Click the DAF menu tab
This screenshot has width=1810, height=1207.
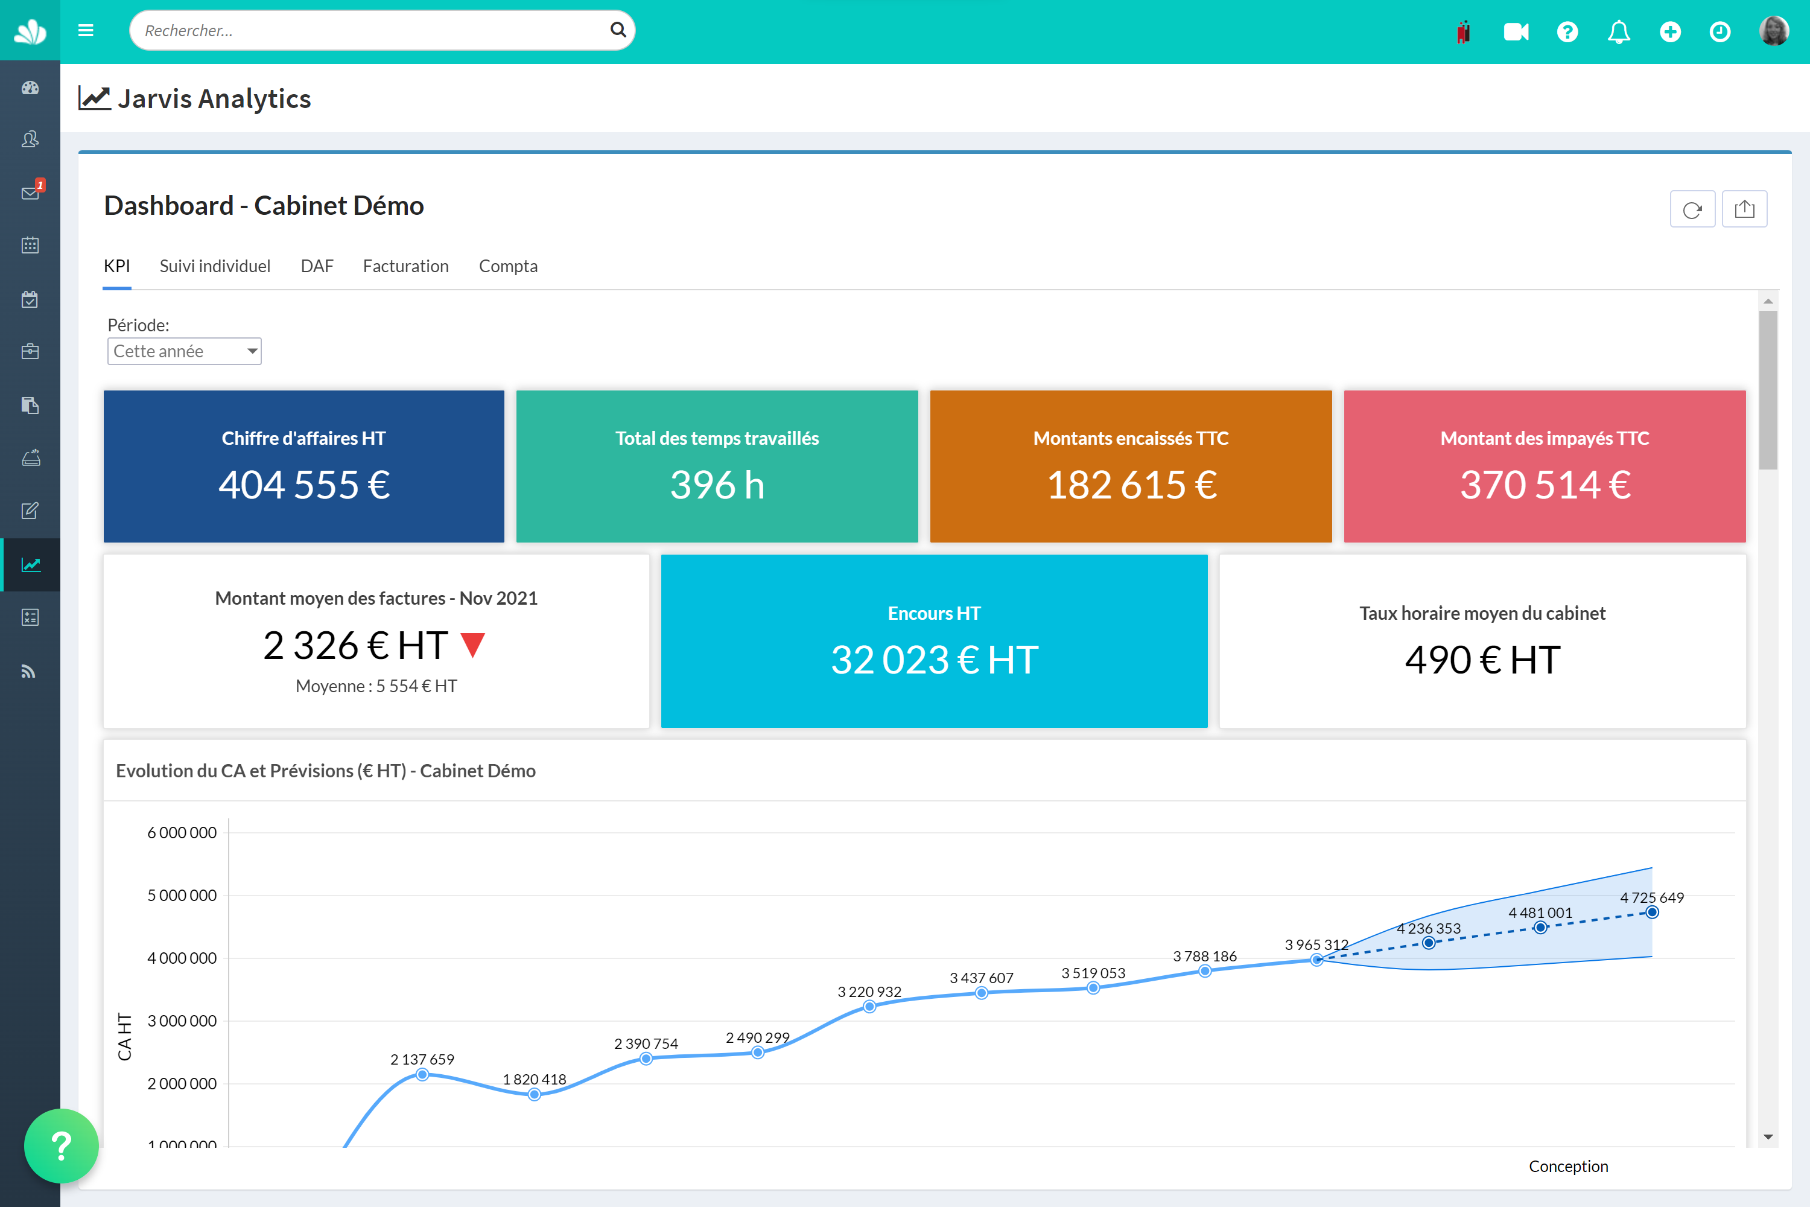click(315, 266)
